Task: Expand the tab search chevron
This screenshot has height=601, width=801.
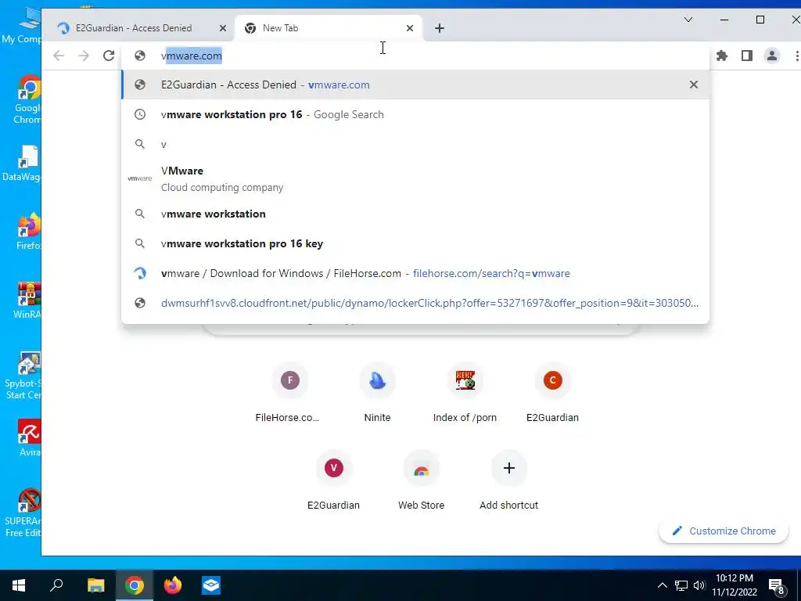Action: click(688, 20)
